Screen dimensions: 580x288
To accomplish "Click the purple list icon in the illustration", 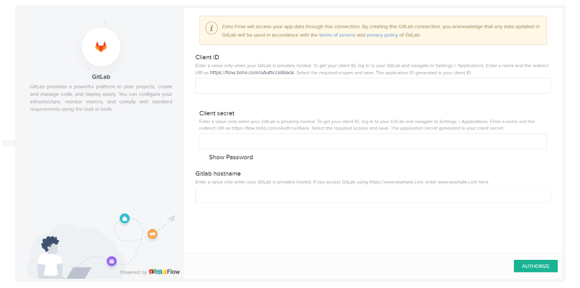I will coord(112,261).
